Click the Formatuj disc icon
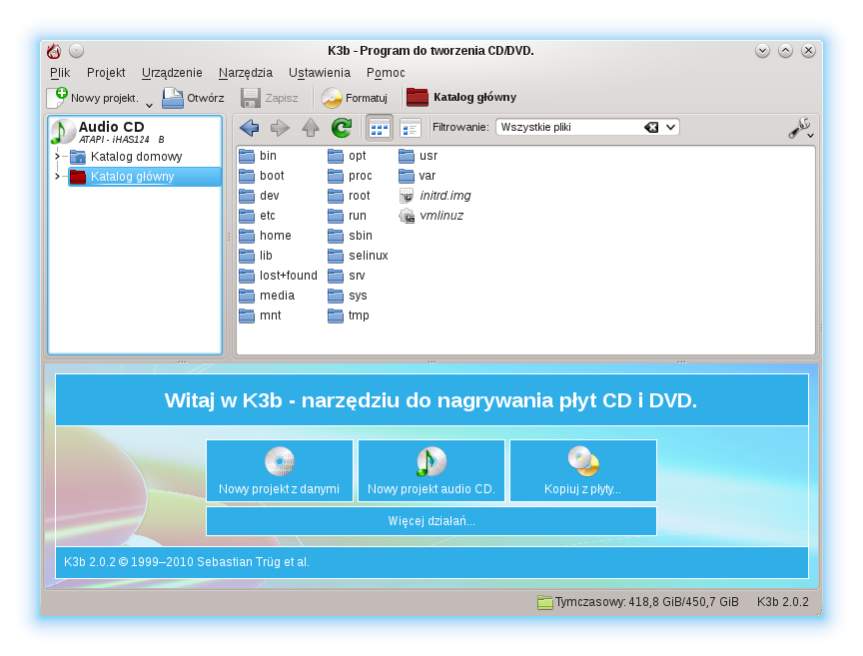Viewport: 863px width, 656px height. [x=332, y=98]
